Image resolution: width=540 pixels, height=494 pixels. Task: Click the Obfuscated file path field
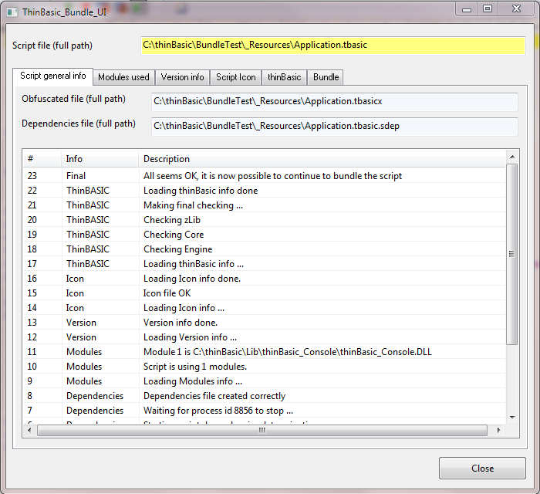pos(335,101)
